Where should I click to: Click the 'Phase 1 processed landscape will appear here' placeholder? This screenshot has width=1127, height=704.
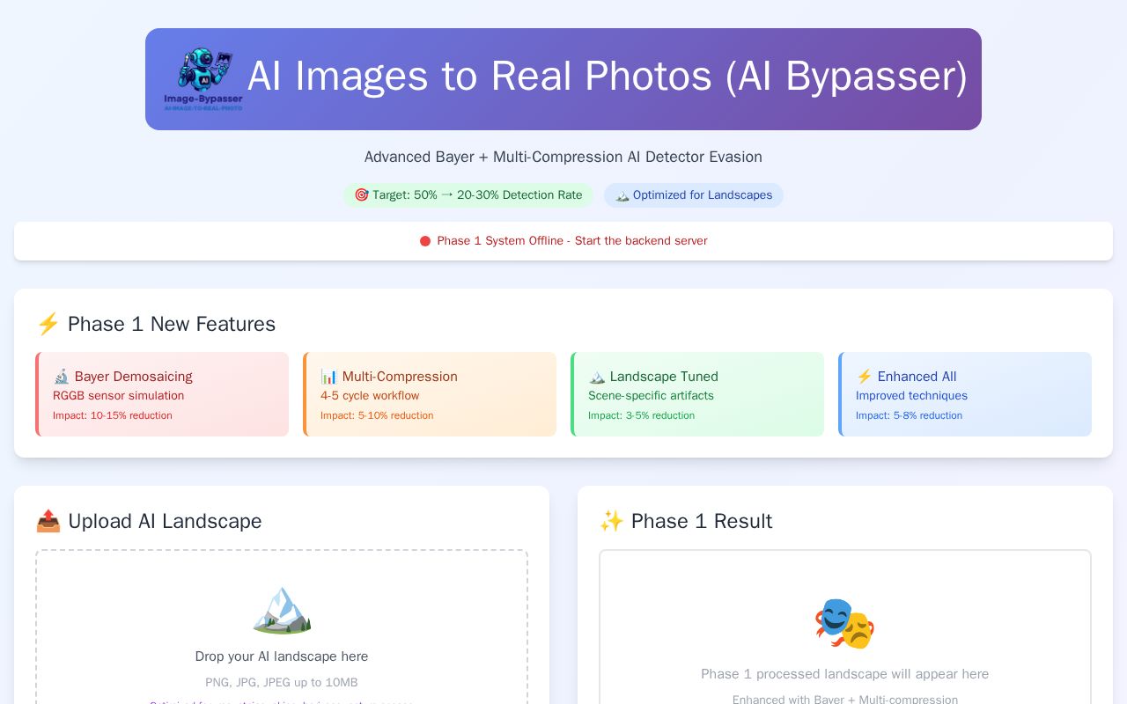point(845,674)
